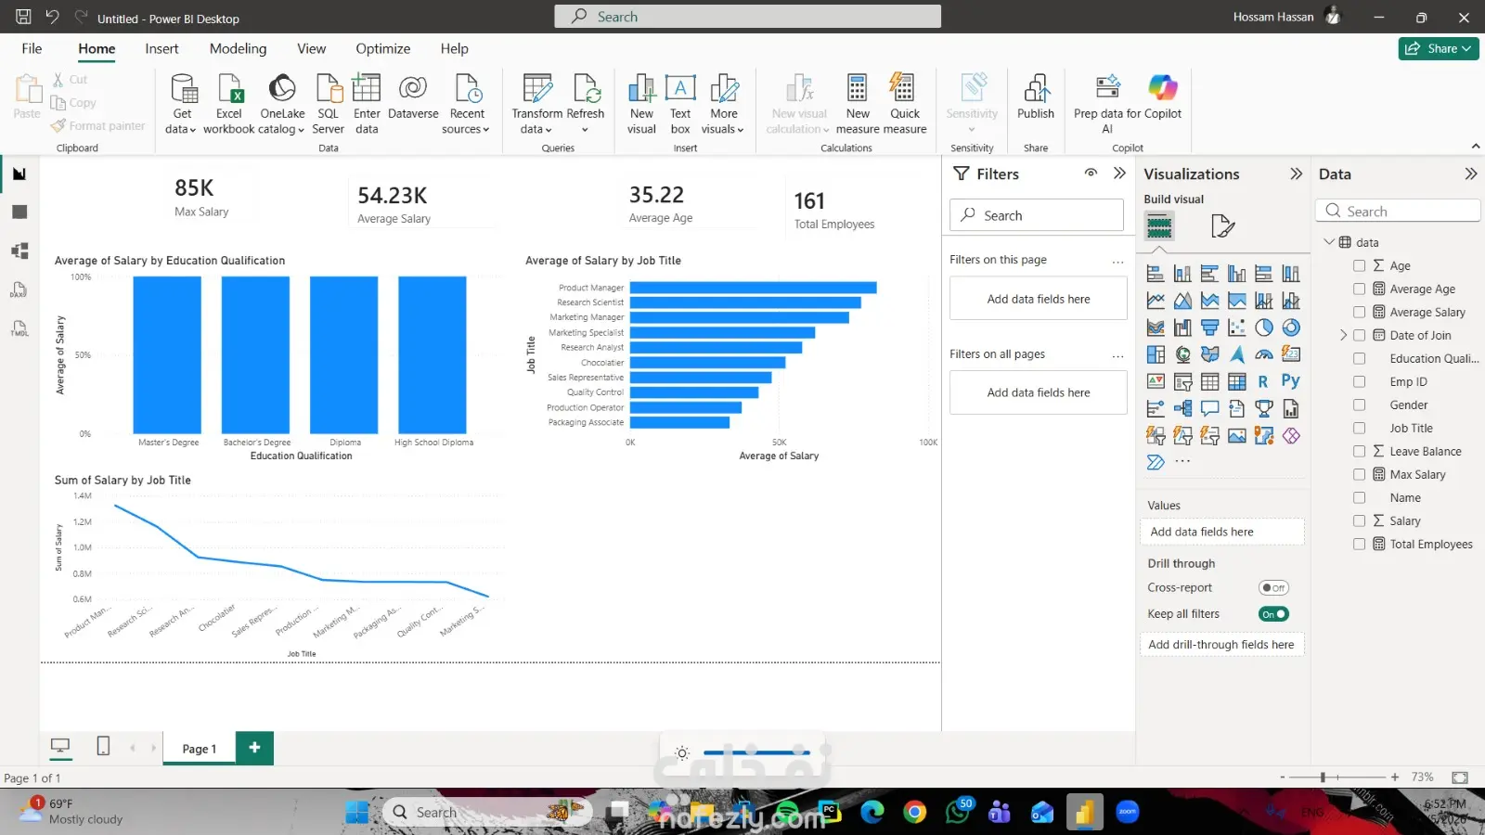The image size is (1485, 835).
Task: Open the Modeling ribbon tab
Action: tap(238, 48)
